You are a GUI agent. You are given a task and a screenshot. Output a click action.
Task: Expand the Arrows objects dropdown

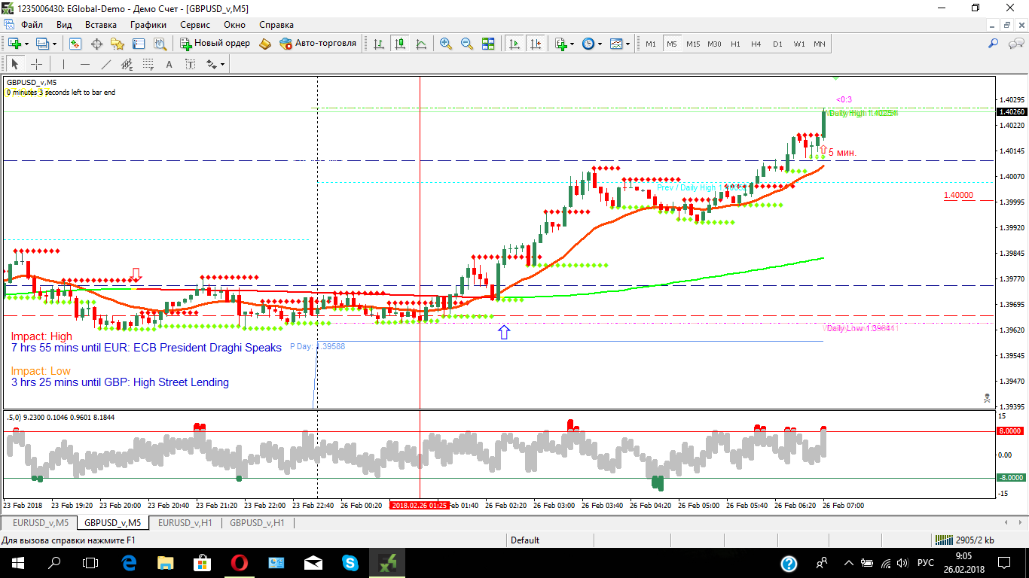coord(223,64)
